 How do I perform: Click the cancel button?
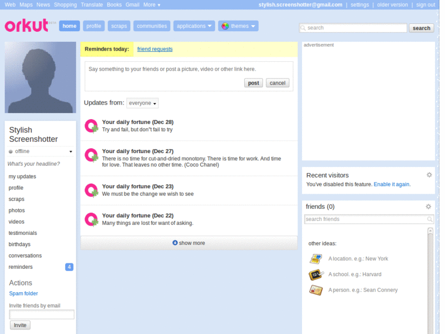point(278,83)
